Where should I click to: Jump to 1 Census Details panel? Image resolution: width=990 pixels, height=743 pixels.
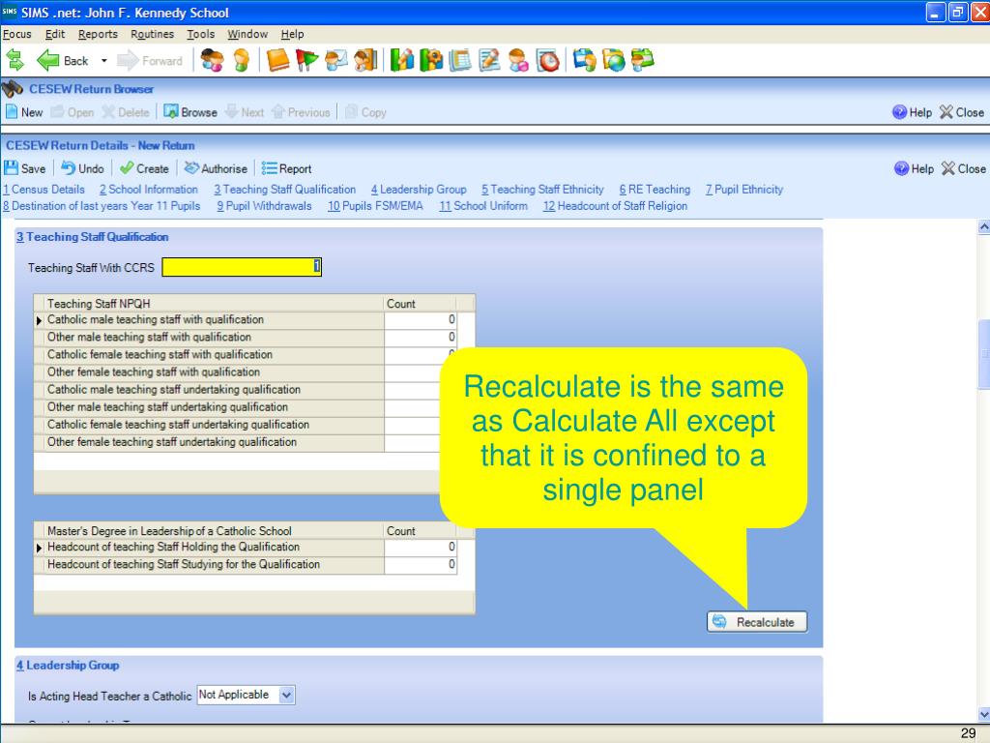pyautogui.click(x=44, y=190)
